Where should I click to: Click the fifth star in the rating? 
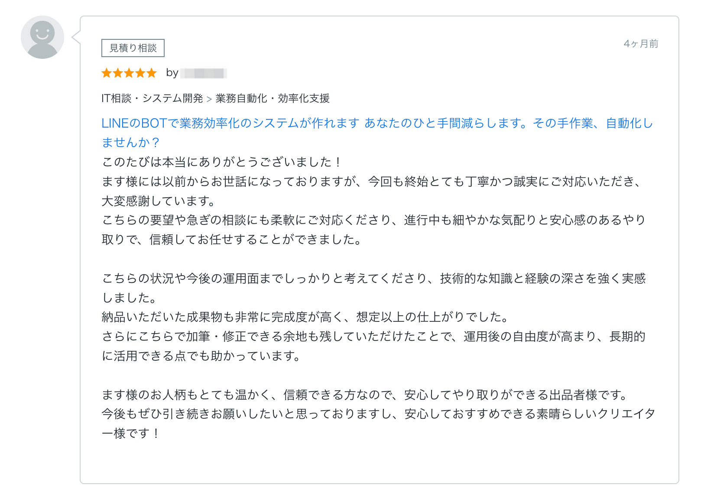151,73
